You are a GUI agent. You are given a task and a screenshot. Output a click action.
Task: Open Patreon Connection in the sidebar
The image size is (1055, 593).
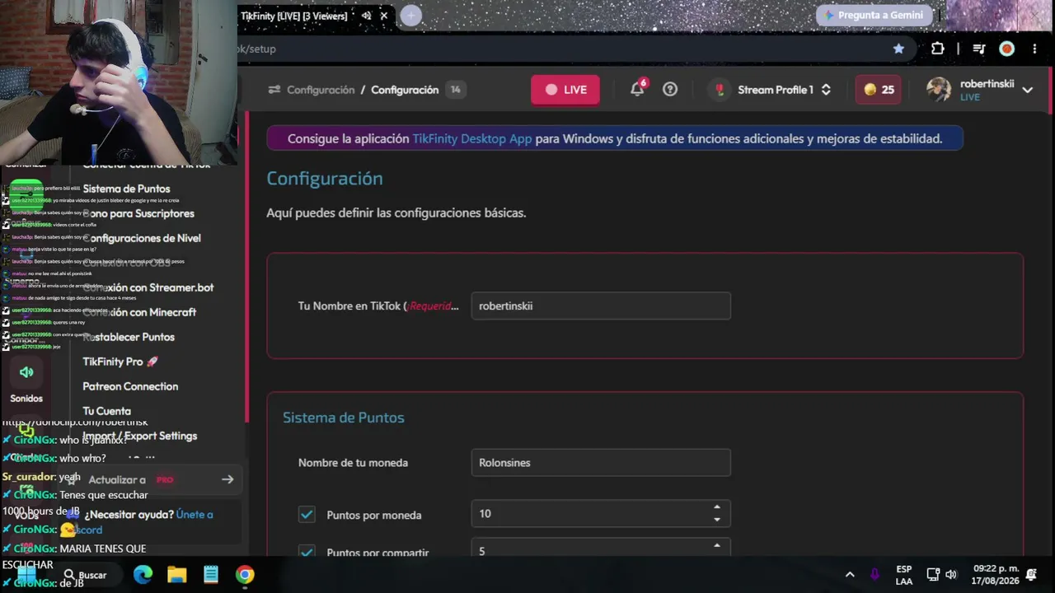pyautogui.click(x=130, y=386)
